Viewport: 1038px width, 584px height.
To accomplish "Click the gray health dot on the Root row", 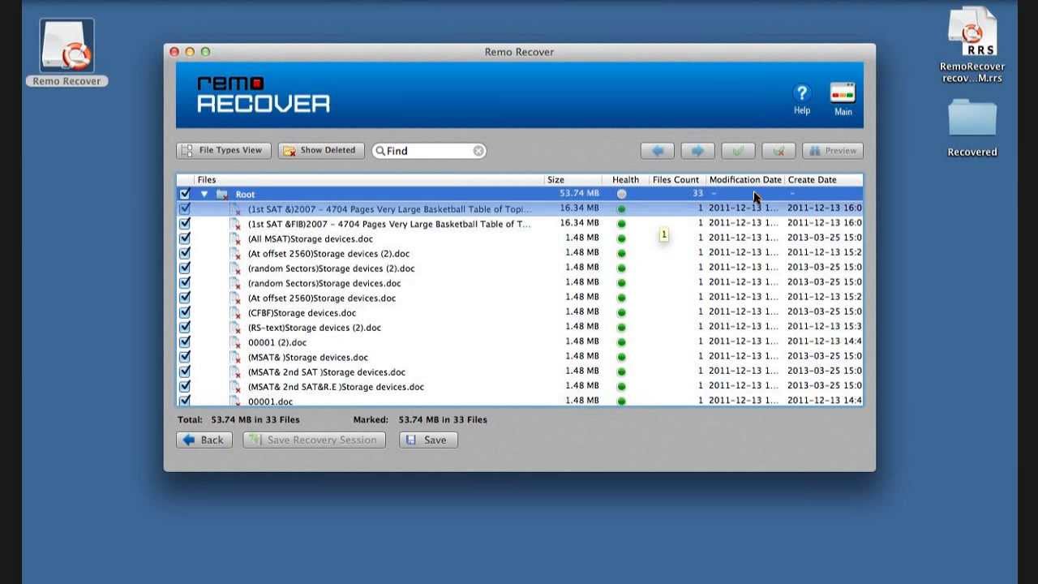I will click(621, 195).
